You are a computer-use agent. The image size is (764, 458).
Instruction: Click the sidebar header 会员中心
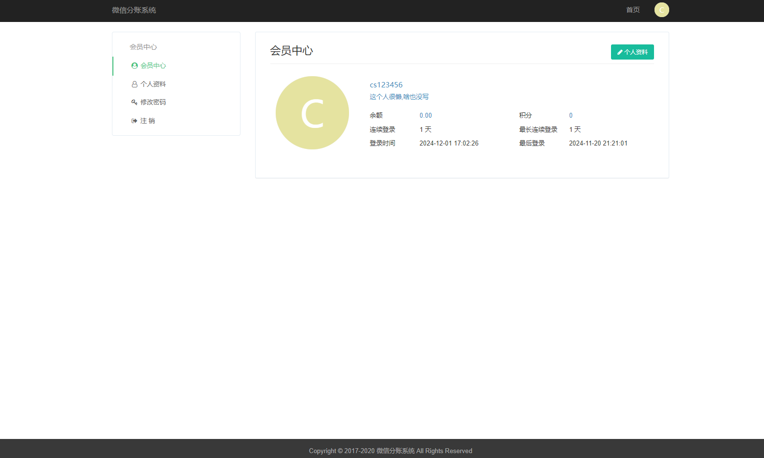coord(143,47)
